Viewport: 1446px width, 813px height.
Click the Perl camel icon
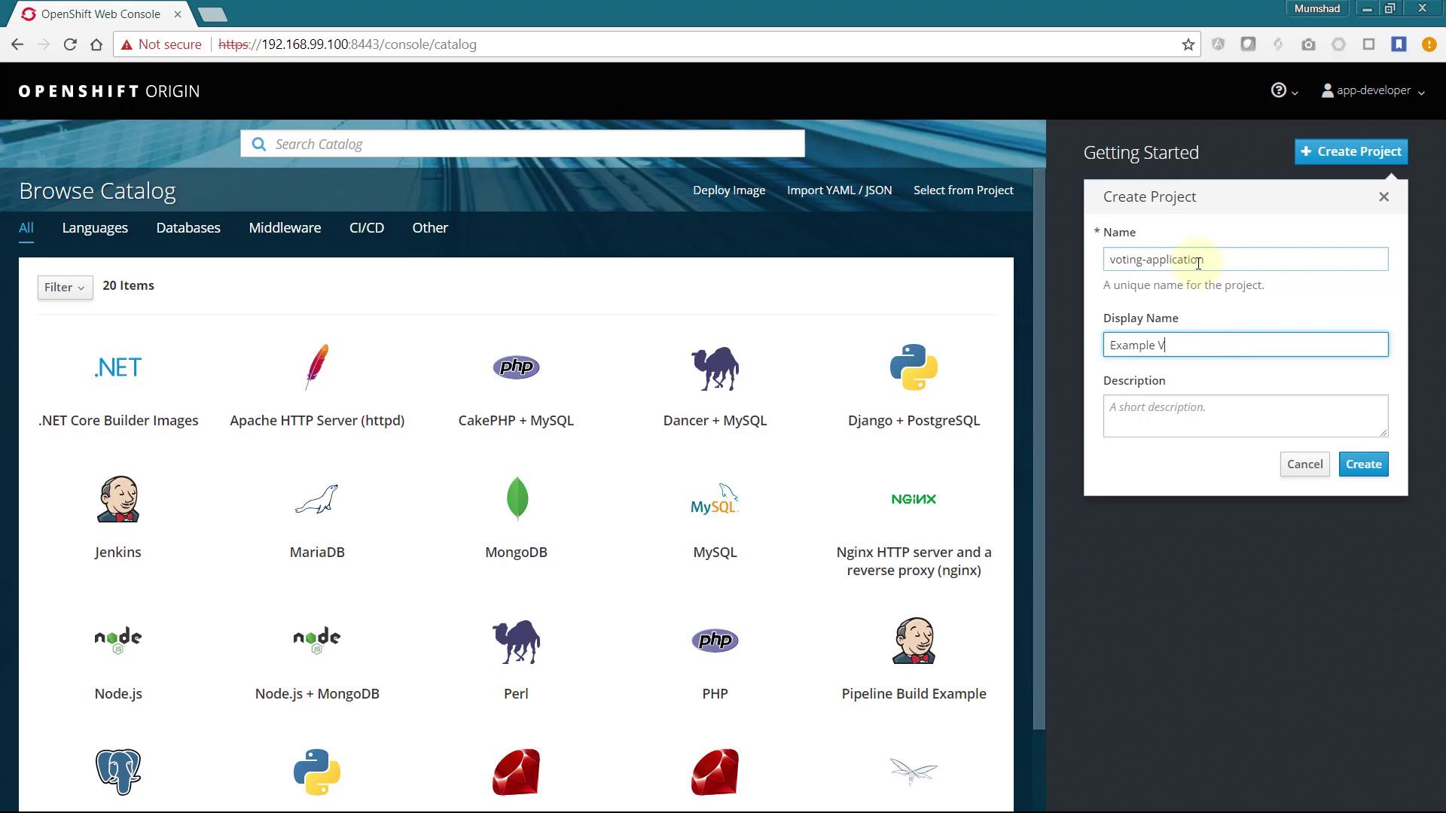click(517, 641)
